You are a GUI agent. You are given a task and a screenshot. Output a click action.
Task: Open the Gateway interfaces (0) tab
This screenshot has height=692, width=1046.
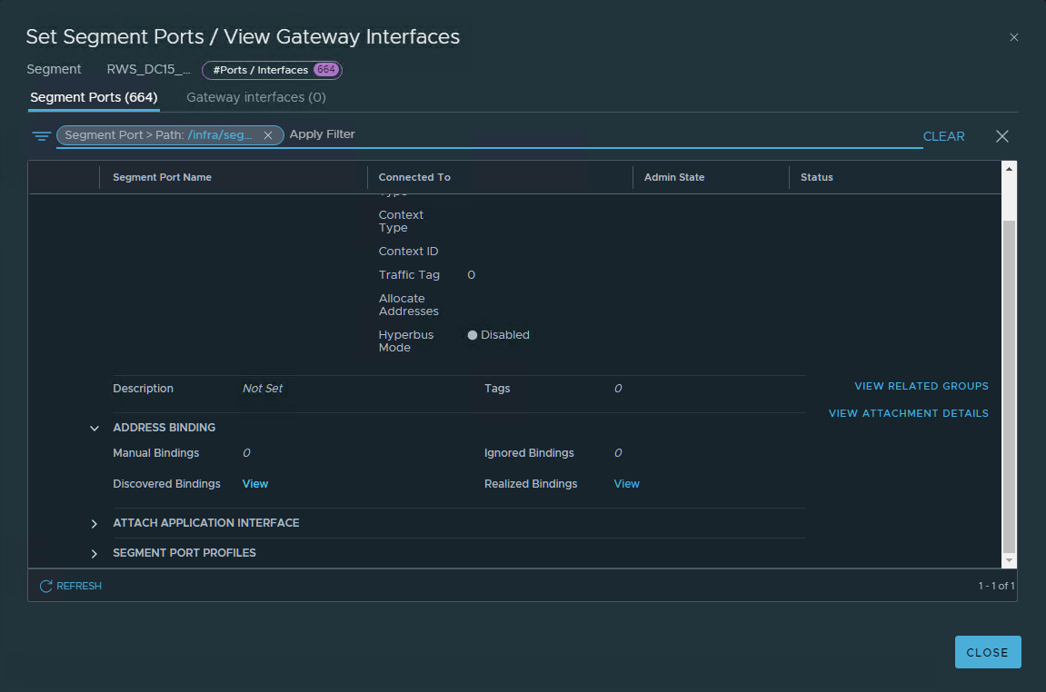pyautogui.click(x=256, y=97)
